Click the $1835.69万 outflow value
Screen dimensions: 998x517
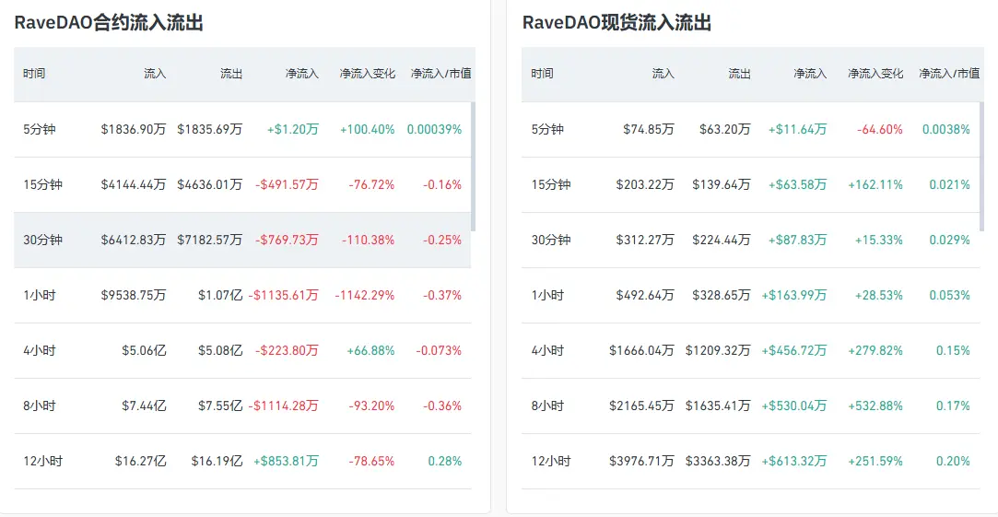tap(210, 129)
